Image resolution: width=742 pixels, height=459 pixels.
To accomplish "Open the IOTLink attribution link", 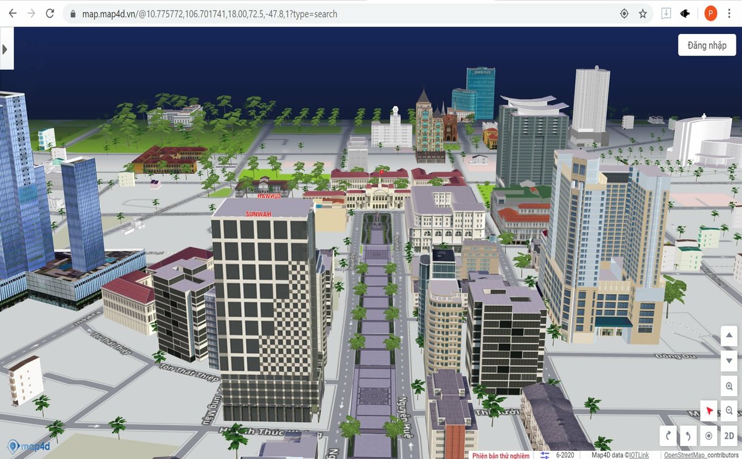I will [639, 455].
